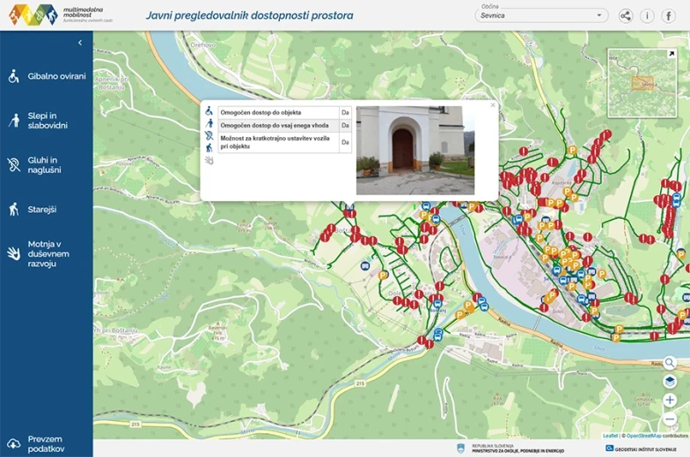Screen dimensions: 690x457
Task: Click the page title Javni pregledovalnik dostopnosti prostora
Action: click(x=250, y=16)
